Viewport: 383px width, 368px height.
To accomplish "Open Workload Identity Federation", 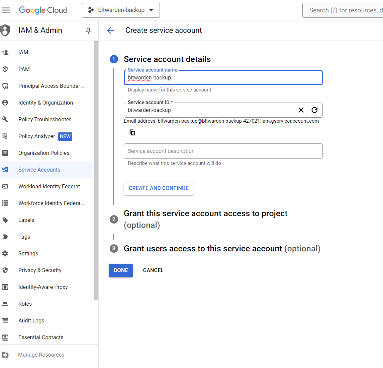I will pos(51,186).
